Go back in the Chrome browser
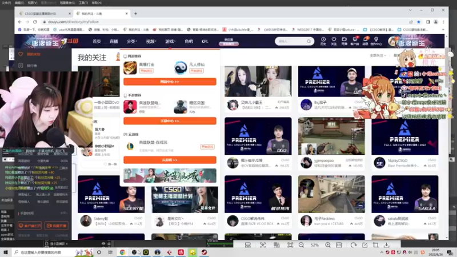 point(20,22)
